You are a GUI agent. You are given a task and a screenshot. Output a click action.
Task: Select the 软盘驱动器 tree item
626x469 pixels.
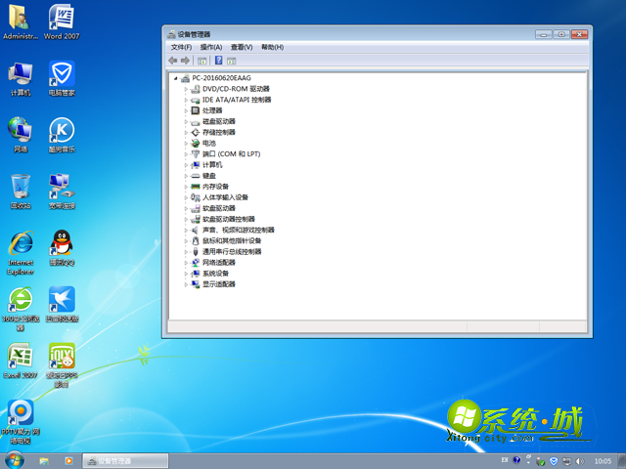tap(219, 208)
